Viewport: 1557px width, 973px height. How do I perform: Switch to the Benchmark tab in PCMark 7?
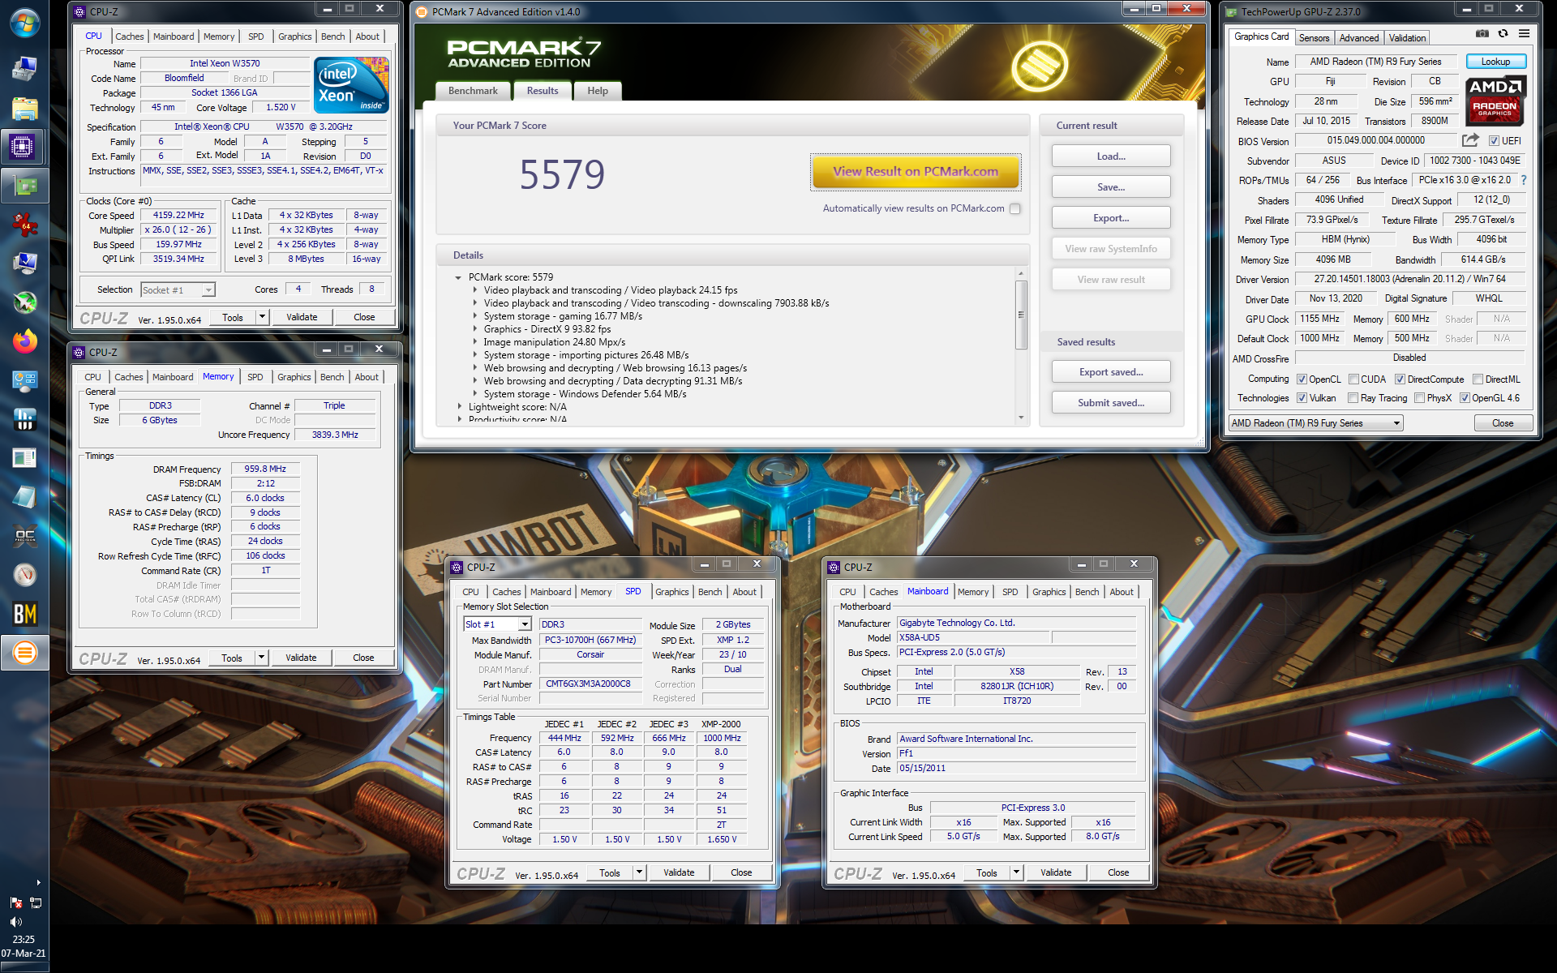473,91
